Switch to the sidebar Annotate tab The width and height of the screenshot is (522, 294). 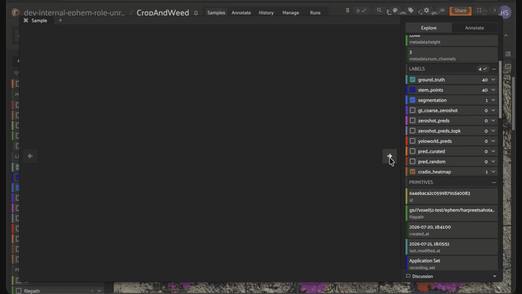(x=475, y=28)
